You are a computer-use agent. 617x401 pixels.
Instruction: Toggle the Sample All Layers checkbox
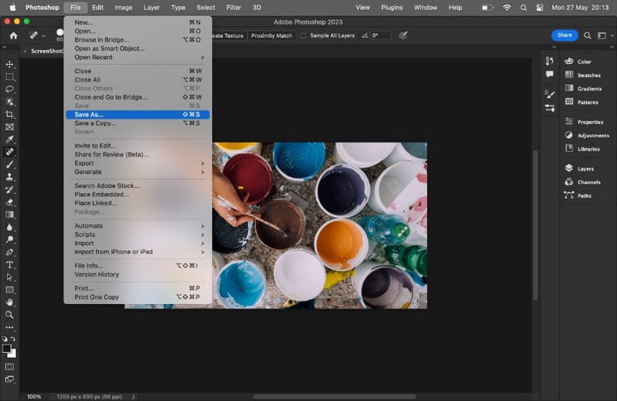[x=303, y=35]
